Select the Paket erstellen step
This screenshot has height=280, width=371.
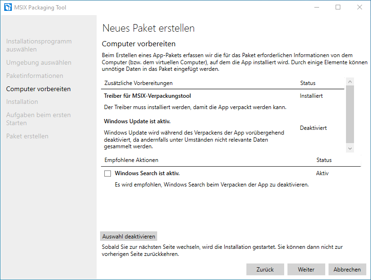[x=27, y=136]
